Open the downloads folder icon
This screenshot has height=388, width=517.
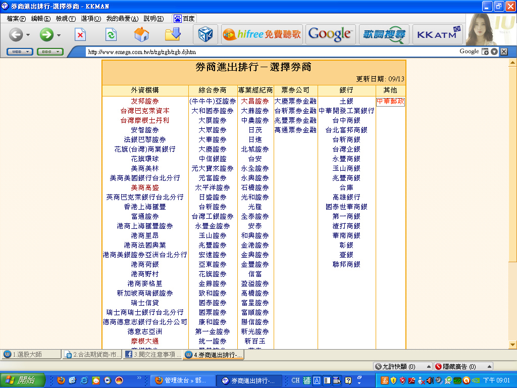(x=173, y=35)
